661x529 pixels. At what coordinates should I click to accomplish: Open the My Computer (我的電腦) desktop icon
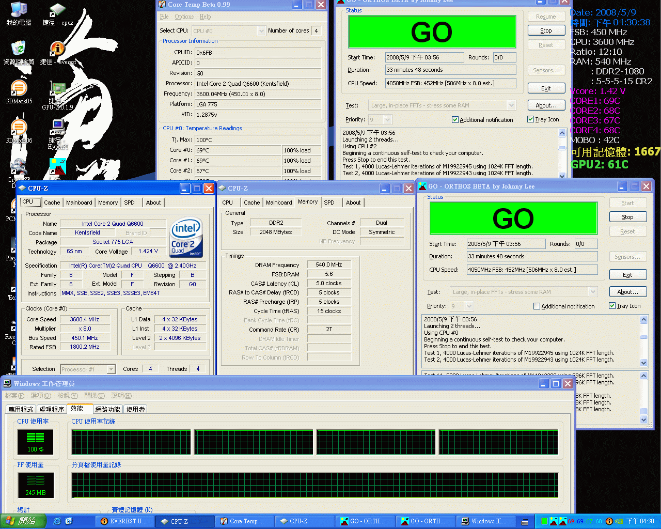(x=19, y=14)
